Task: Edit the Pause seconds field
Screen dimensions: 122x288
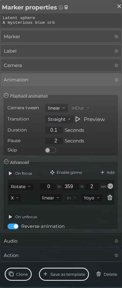Action: [54, 141]
